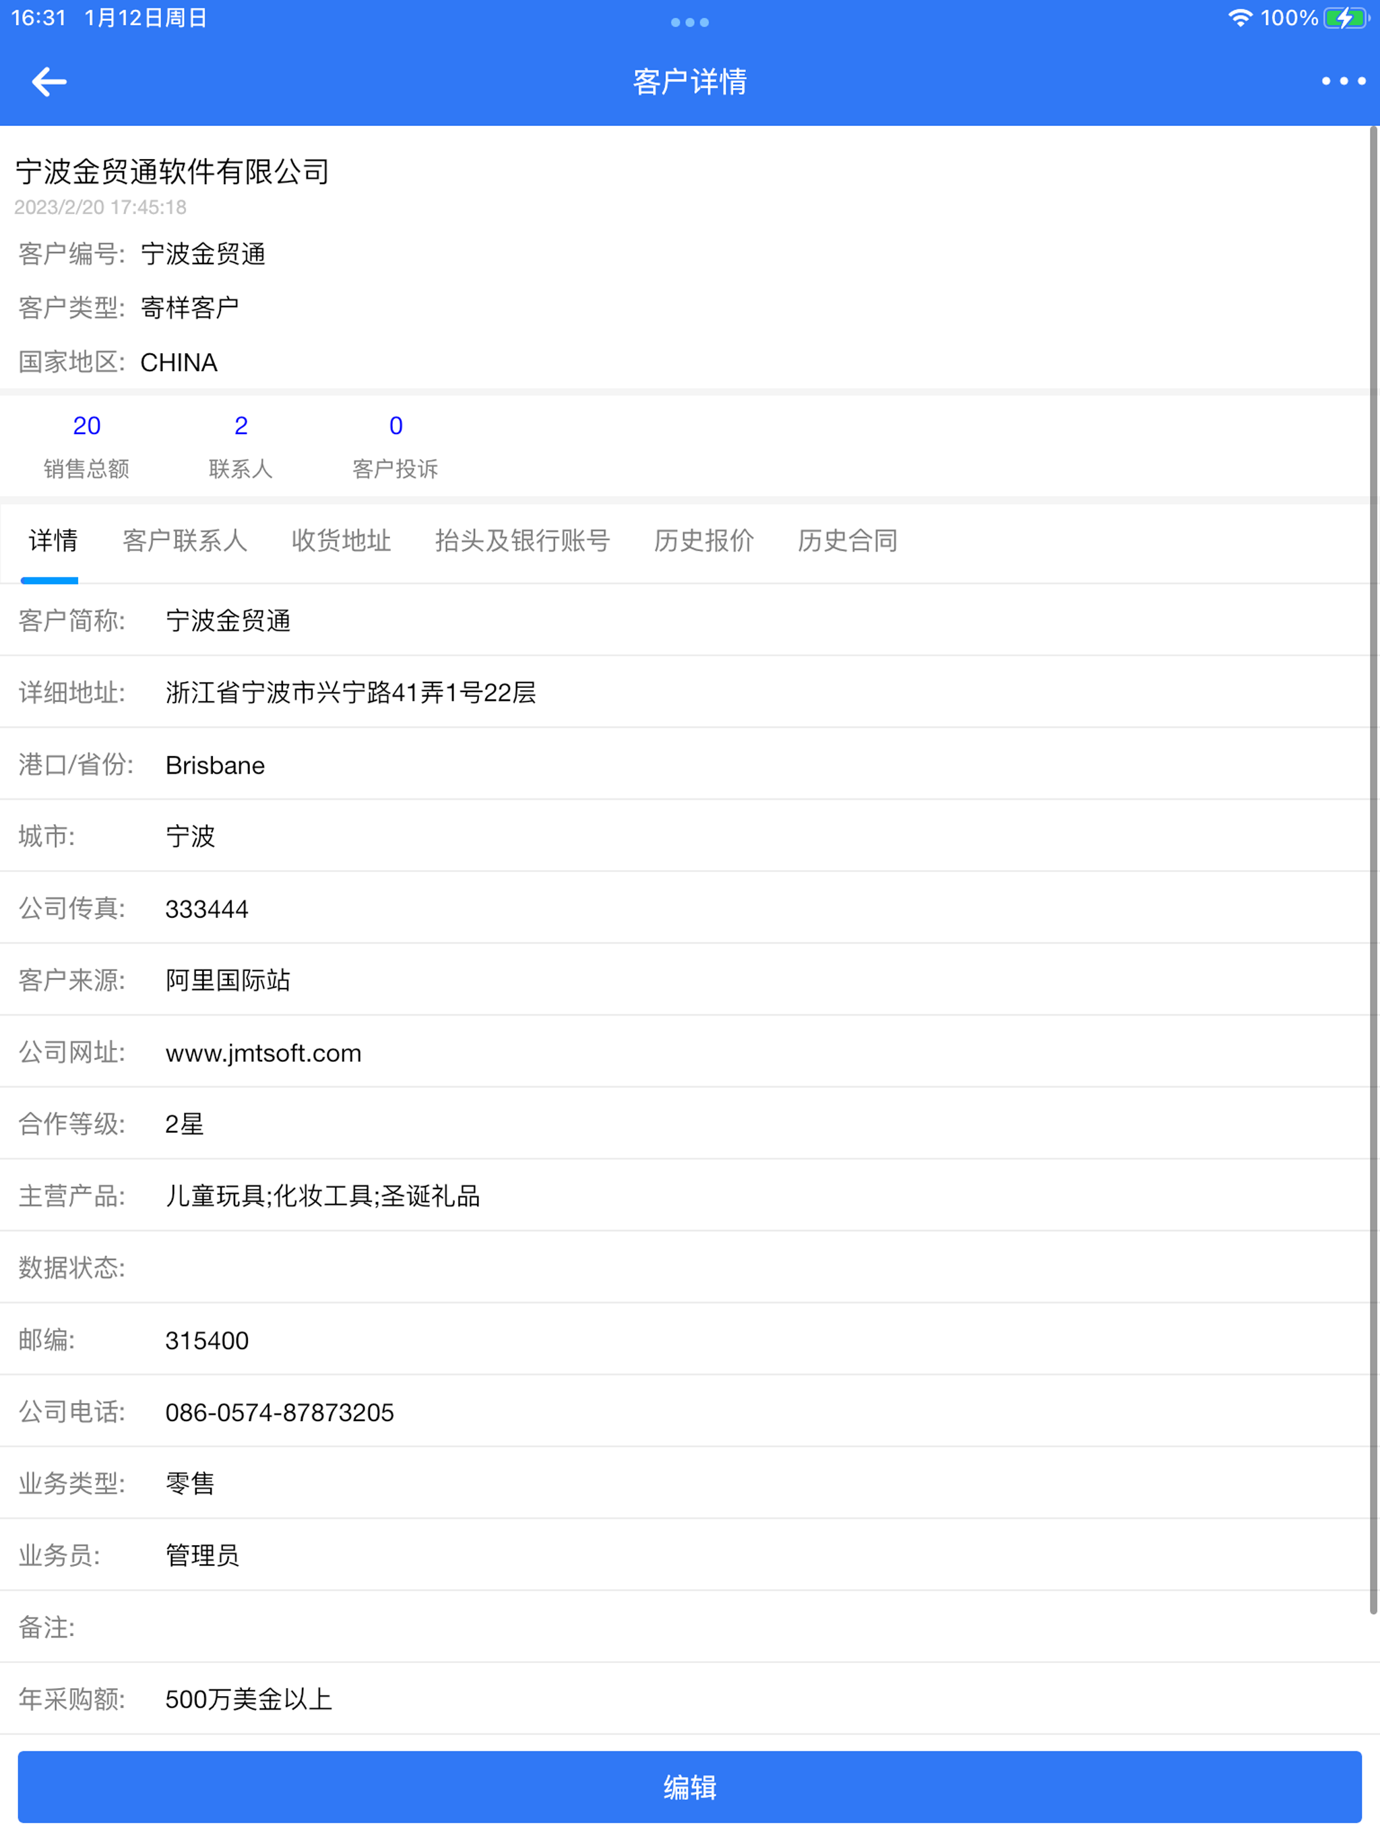Image resolution: width=1380 pixels, height=1841 pixels.
Task: Select city value 宁波
Action: pos(191,836)
